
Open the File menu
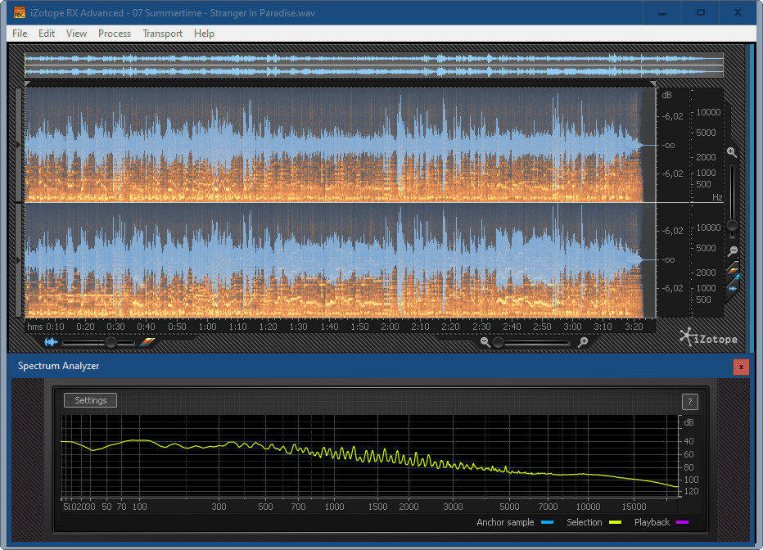20,34
